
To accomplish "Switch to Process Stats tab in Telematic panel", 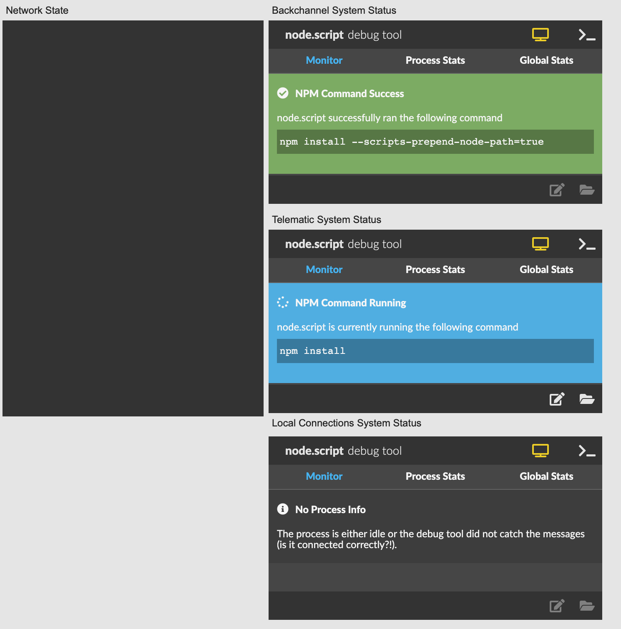I will [435, 270].
